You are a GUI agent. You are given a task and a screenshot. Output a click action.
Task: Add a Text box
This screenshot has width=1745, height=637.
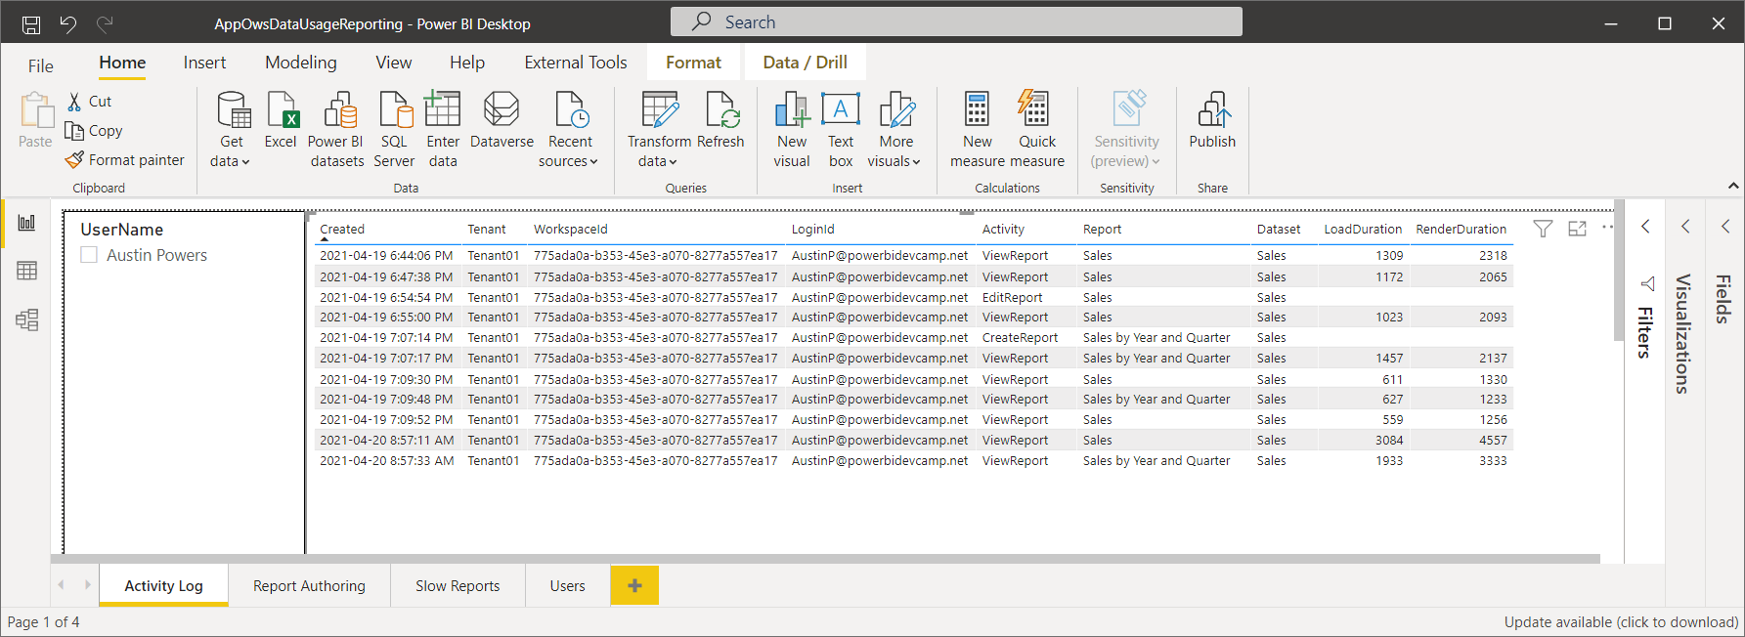click(x=841, y=130)
